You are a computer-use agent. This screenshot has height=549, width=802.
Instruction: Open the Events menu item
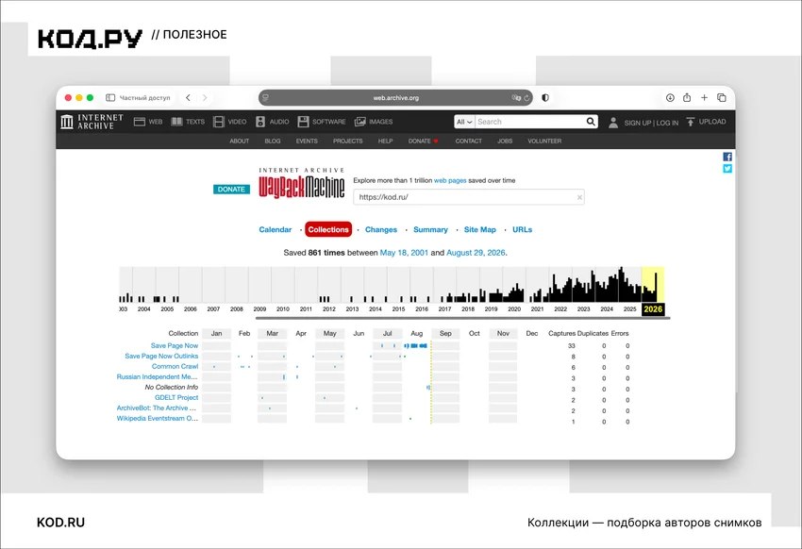pyautogui.click(x=307, y=141)
